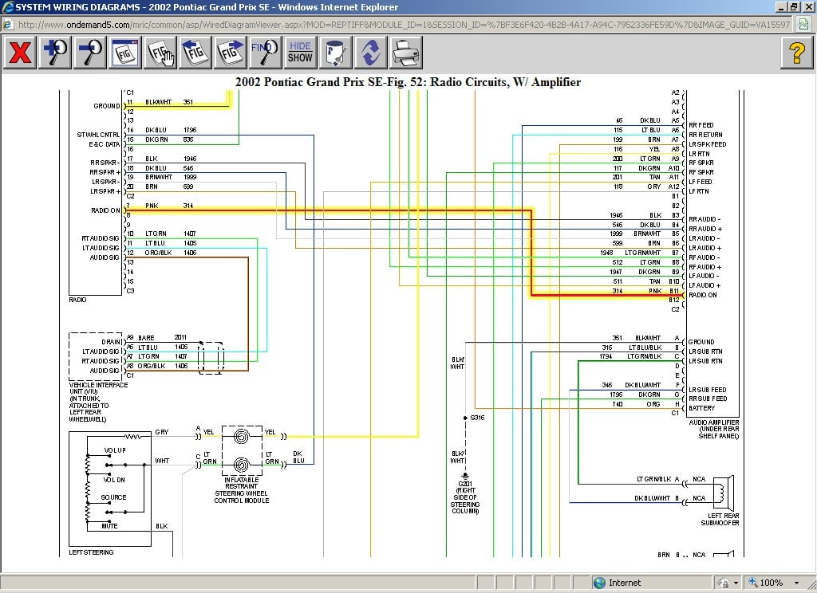Click the VOL DN switch label
The height and width of the screenshot is (593, 817).
coord(114,480)
